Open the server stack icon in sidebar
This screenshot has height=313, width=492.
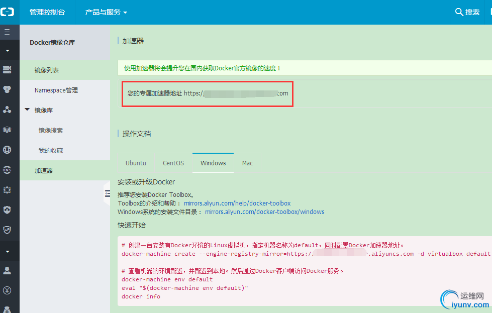(7, 70)
